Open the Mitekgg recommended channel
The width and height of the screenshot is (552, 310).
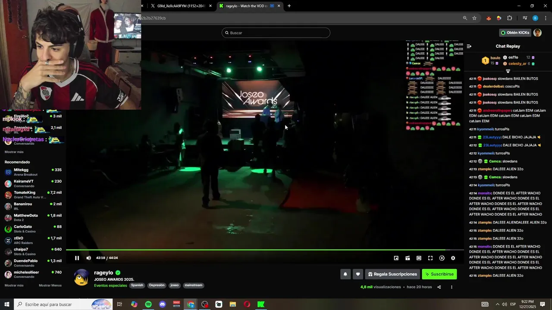click(33, 172)
